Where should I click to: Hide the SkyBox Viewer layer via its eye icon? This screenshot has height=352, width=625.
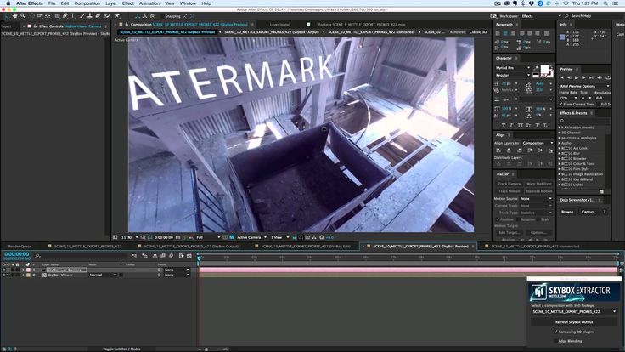[4, 275]
